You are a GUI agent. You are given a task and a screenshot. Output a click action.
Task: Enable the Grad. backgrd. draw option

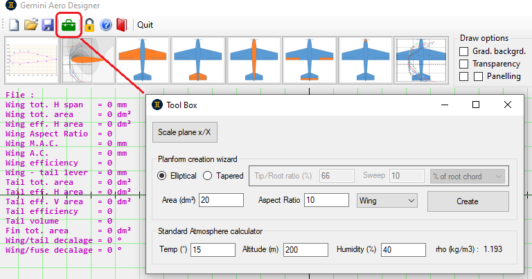tap(463, 51)
